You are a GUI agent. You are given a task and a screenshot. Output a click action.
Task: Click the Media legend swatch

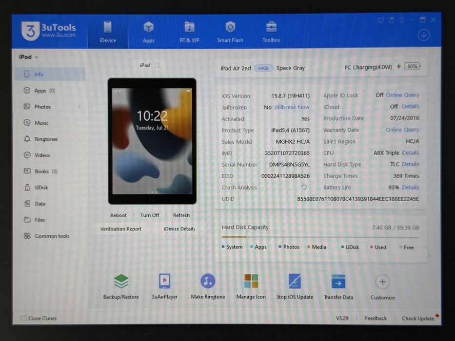pos(309,247)
